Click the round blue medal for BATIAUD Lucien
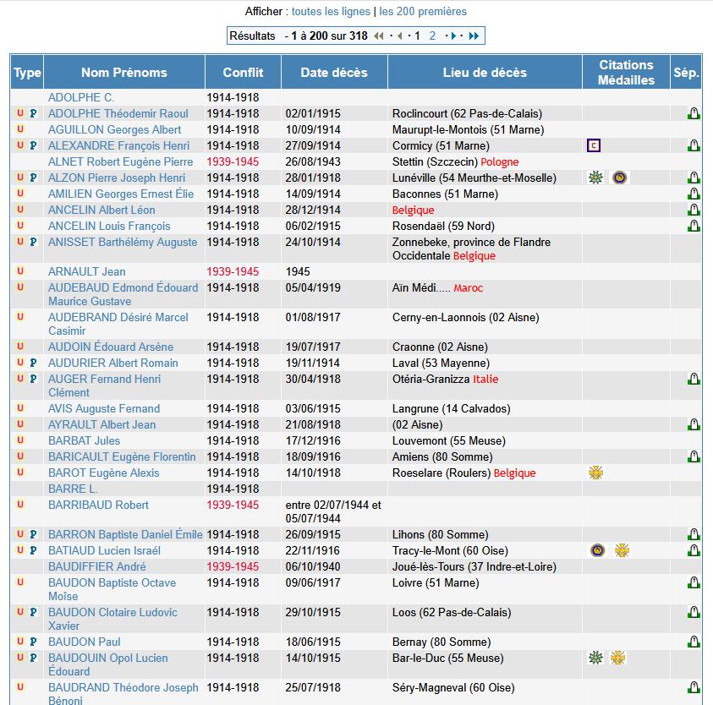713x705 pixels. point(597,550)
